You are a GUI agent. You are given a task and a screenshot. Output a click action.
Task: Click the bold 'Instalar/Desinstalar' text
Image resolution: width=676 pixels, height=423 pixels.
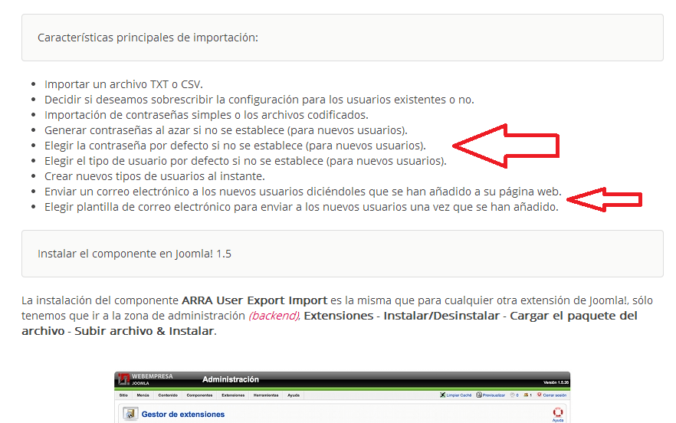pyautogui.click(x=441, y=316)
